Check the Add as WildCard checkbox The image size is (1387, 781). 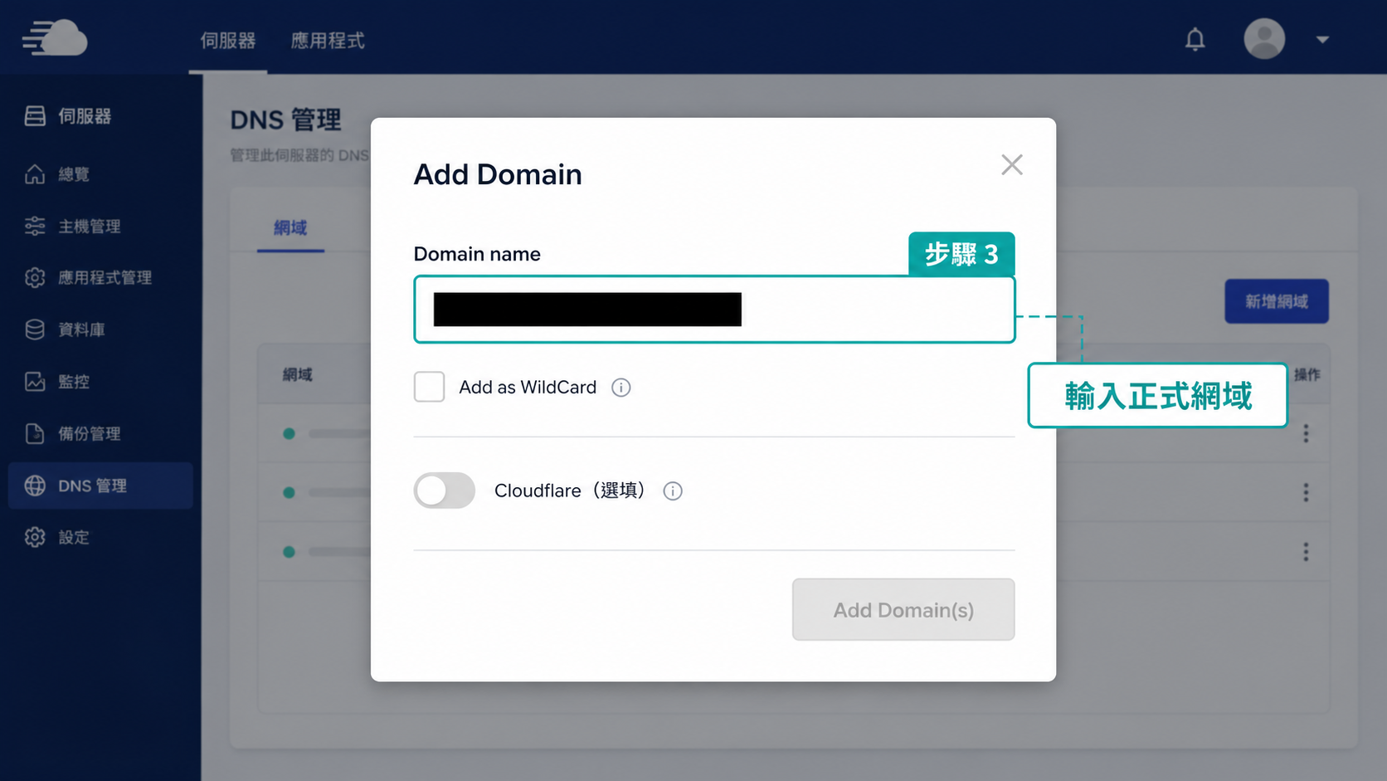click(429, 387)
